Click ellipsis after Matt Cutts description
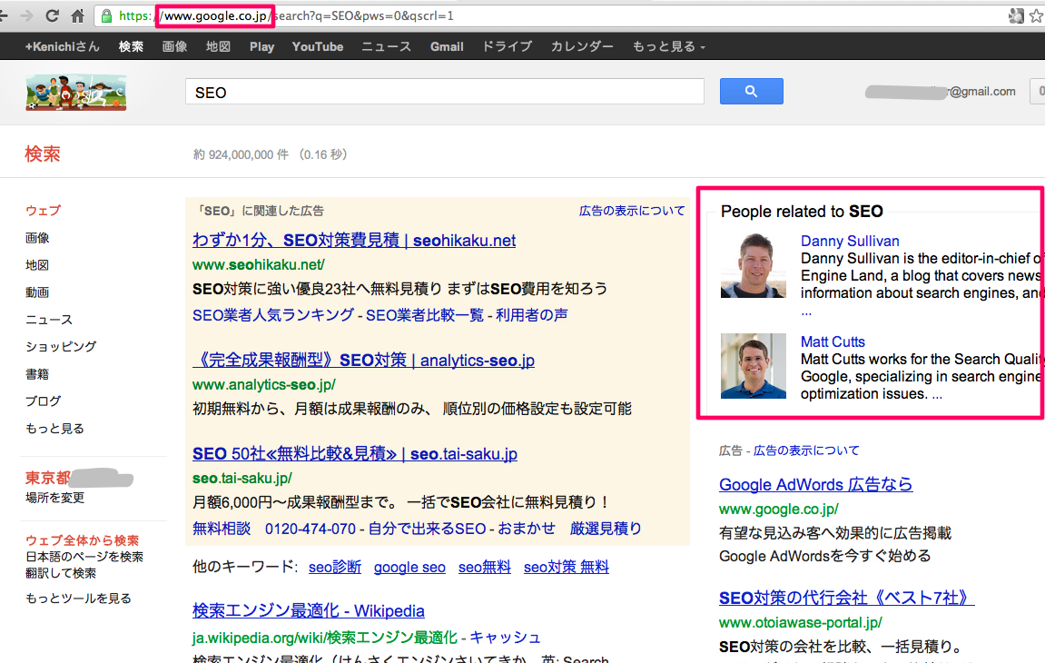 click(937, 394)
